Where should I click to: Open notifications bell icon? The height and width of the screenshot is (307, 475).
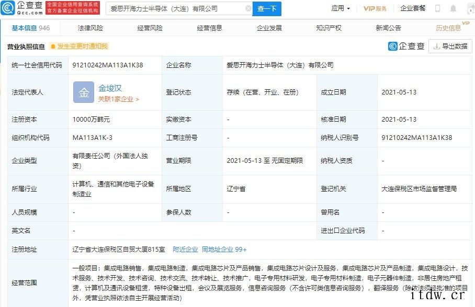coord(453,8)
